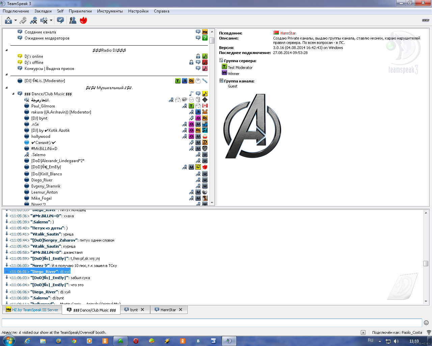
Task: Click the Test Moderator group icon
Action: click(224, 67)
